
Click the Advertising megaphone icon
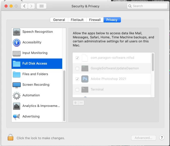click(x=17, y=117)
